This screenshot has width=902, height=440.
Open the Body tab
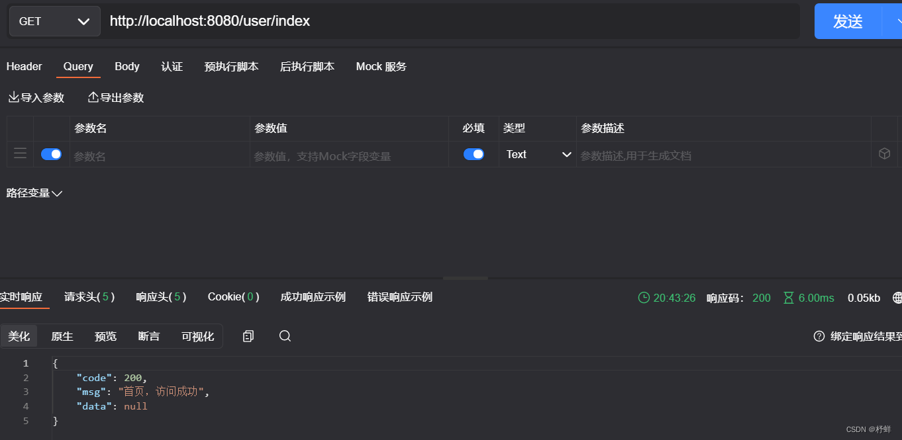pos(127,67)
